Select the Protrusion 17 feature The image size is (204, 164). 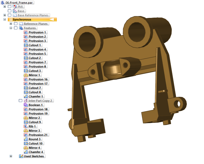point(36,84)
